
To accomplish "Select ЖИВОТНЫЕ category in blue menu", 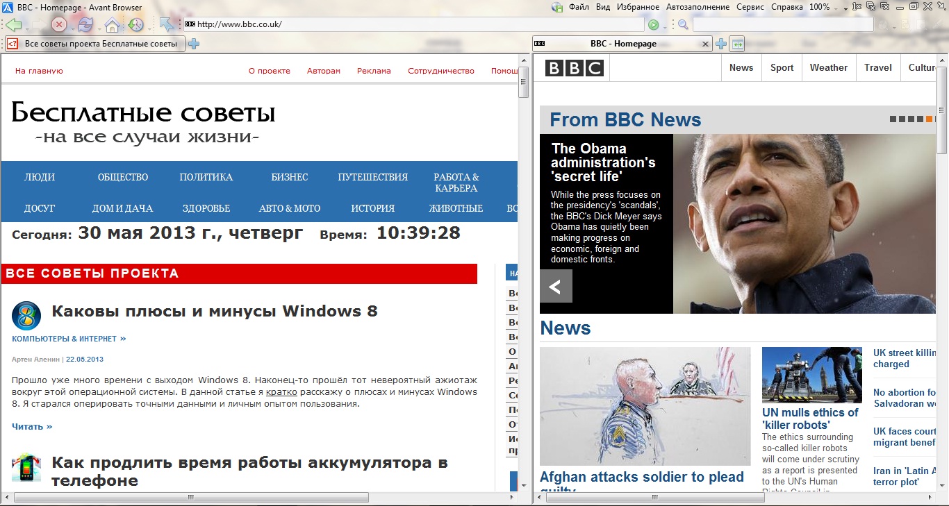I will tap(456, 208).
